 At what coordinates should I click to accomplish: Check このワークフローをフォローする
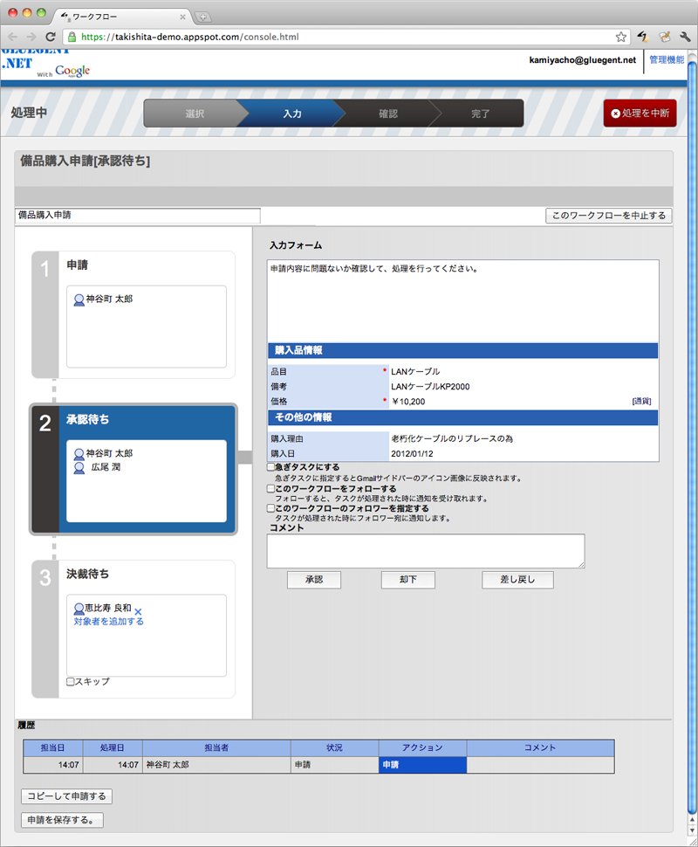[271, 488]
